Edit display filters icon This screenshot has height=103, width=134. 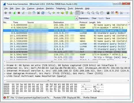pos(112,13)
